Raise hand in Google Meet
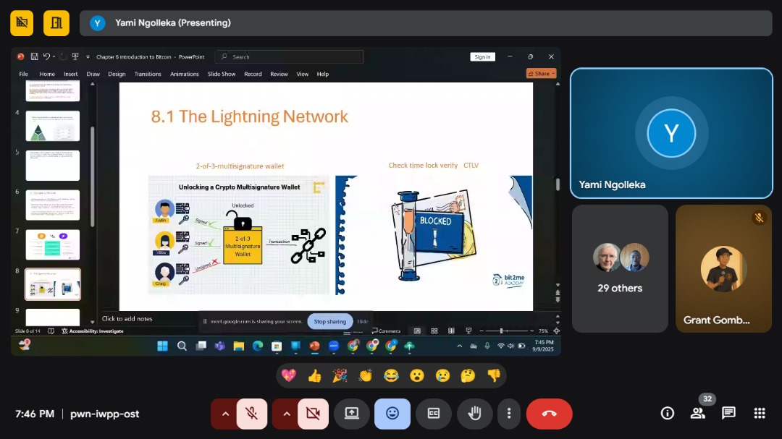This screenshot has height=439, width=782. click(474, 413)
